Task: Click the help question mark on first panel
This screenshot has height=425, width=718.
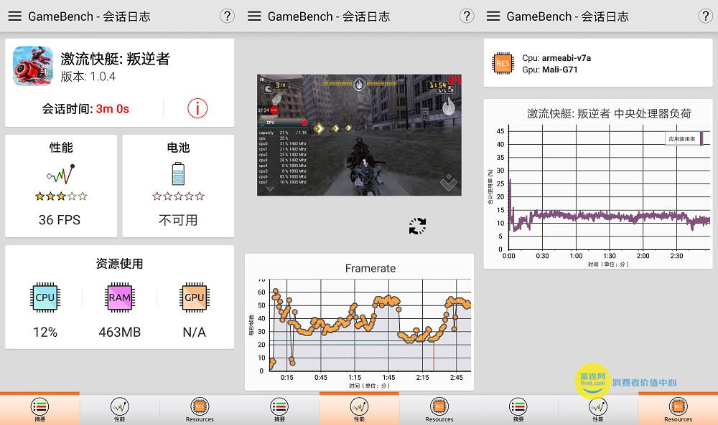Action: click(227, 15)
